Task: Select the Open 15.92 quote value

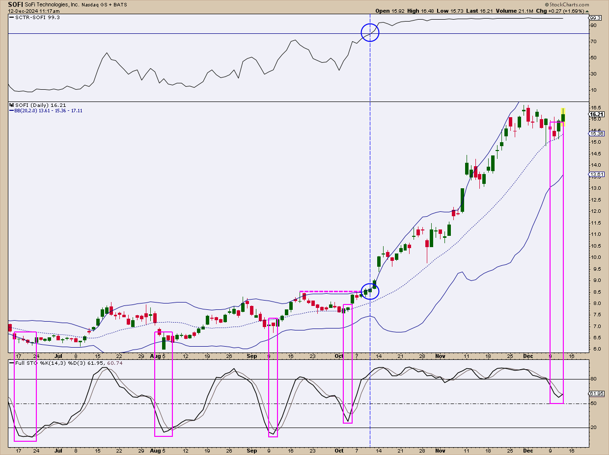Action: tap(390, 11)
